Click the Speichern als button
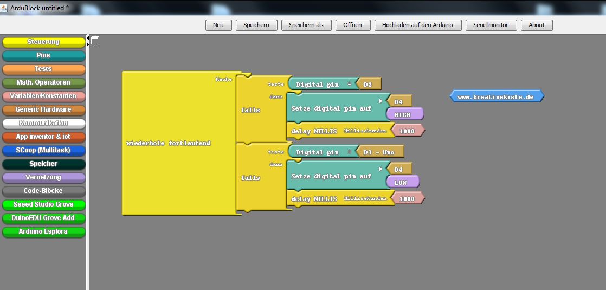Viewport: 606px width, 290px height. click(x=306, y=25)
